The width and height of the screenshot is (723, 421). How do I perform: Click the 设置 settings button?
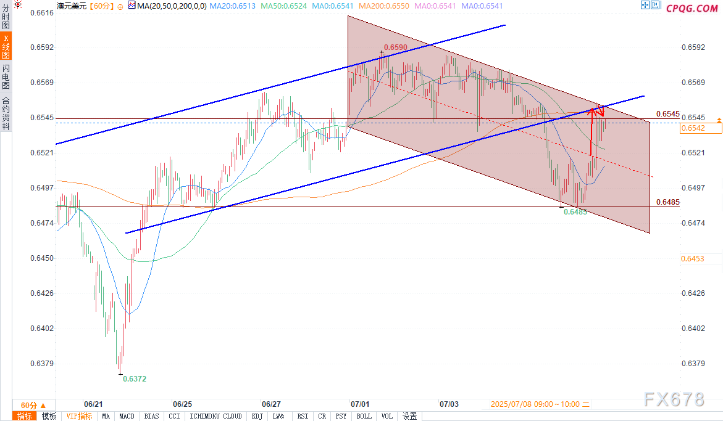tap(409, 416)
